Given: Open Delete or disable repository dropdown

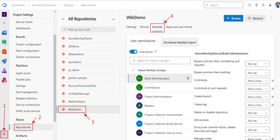Looking at the screenshot, I should 258,113.
